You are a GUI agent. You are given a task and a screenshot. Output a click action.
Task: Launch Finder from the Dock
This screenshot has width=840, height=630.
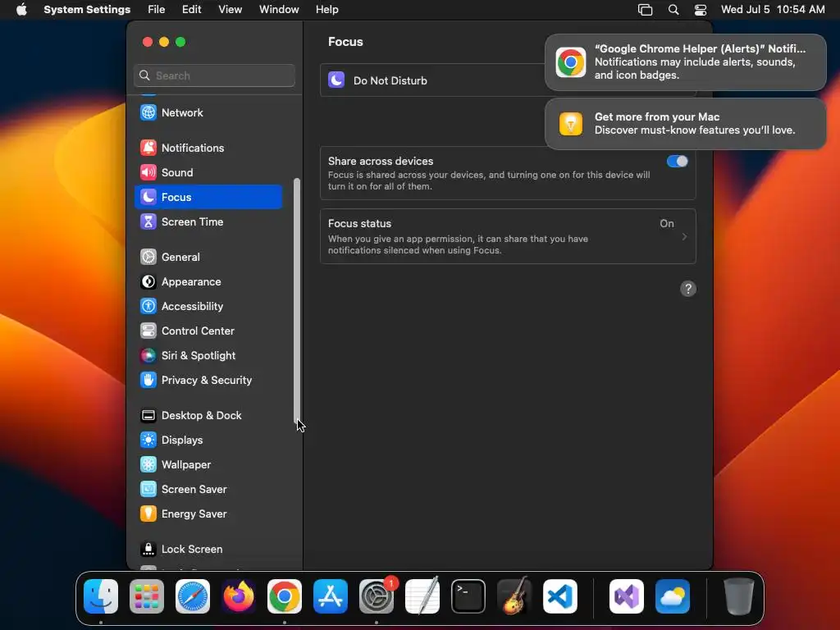[101, 596]
